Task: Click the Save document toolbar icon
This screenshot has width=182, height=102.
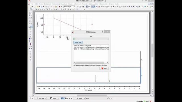Action: (42, 7)
